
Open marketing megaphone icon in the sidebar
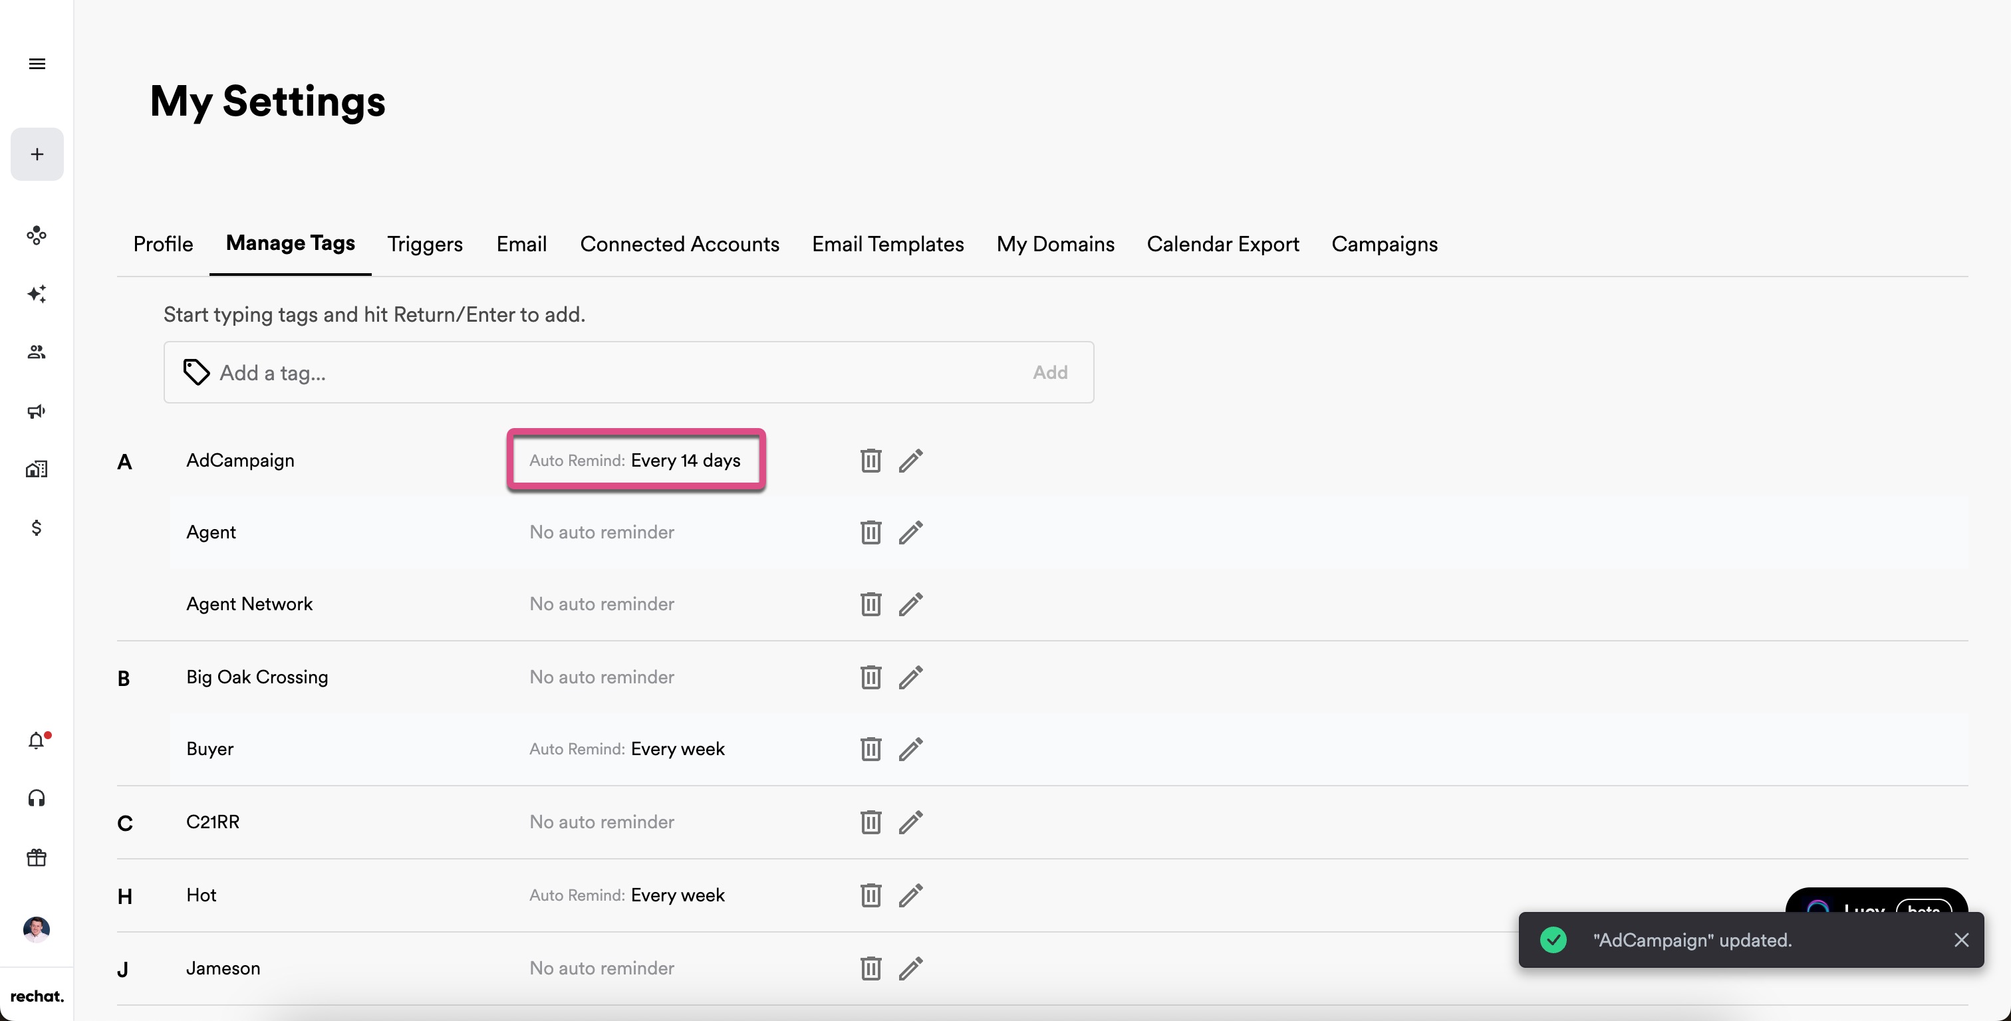[x=37, y=411]
